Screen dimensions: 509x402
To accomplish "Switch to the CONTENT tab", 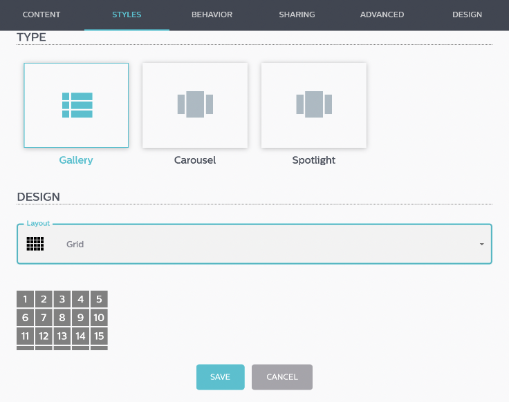I will point(41,15).
